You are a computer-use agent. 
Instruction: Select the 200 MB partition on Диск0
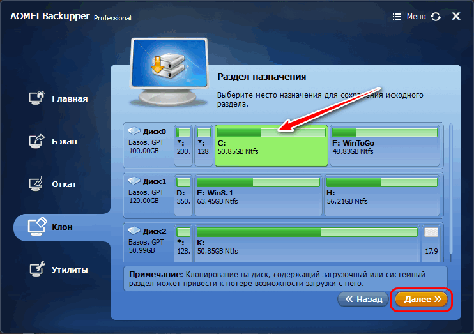pos(183,146)
